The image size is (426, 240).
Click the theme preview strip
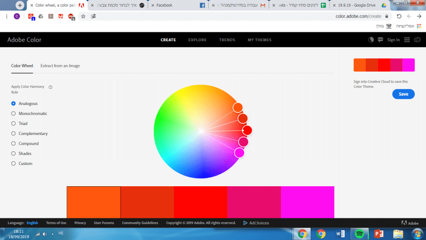pos(384,65)
